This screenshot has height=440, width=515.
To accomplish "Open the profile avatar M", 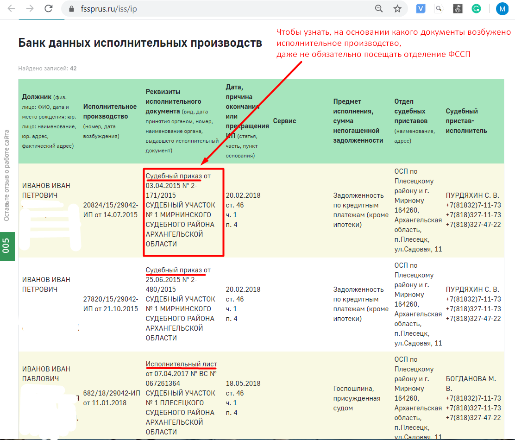I will point(502,9).
